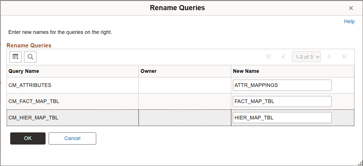
Task: Click the Find (magnifying glass) icon
Action: pos(30,57)
